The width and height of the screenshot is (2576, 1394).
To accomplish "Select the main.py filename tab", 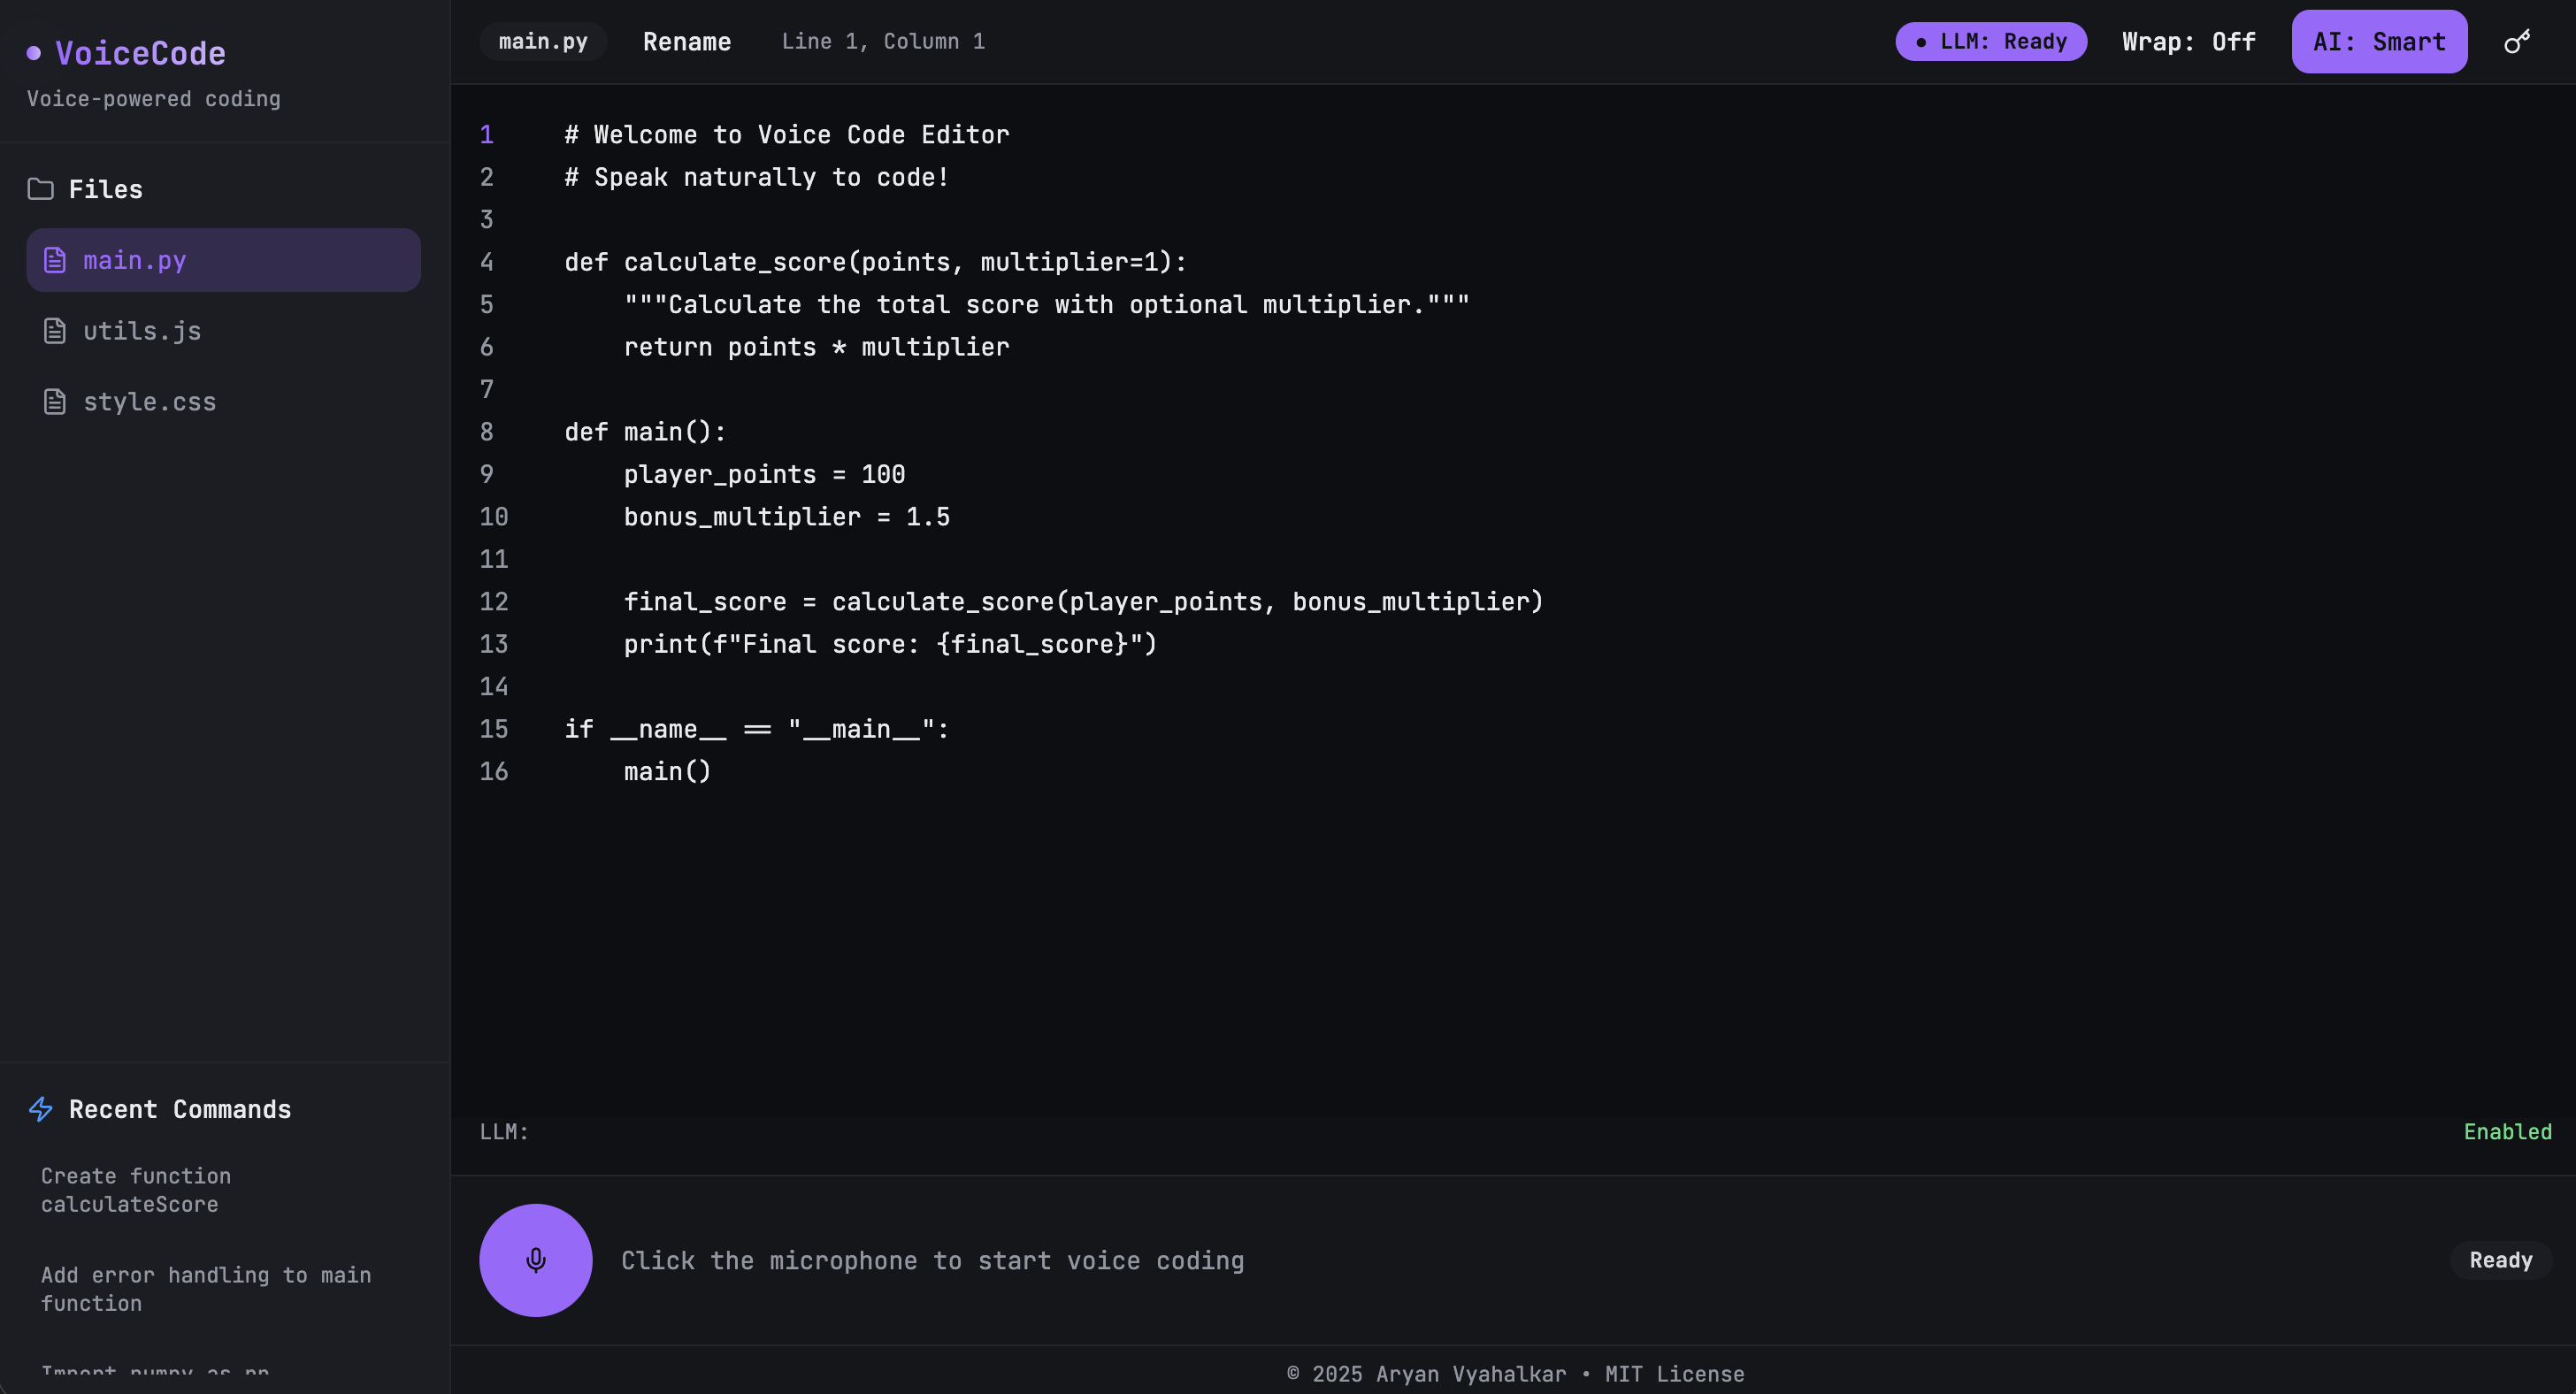I will [x=543, y=42].
